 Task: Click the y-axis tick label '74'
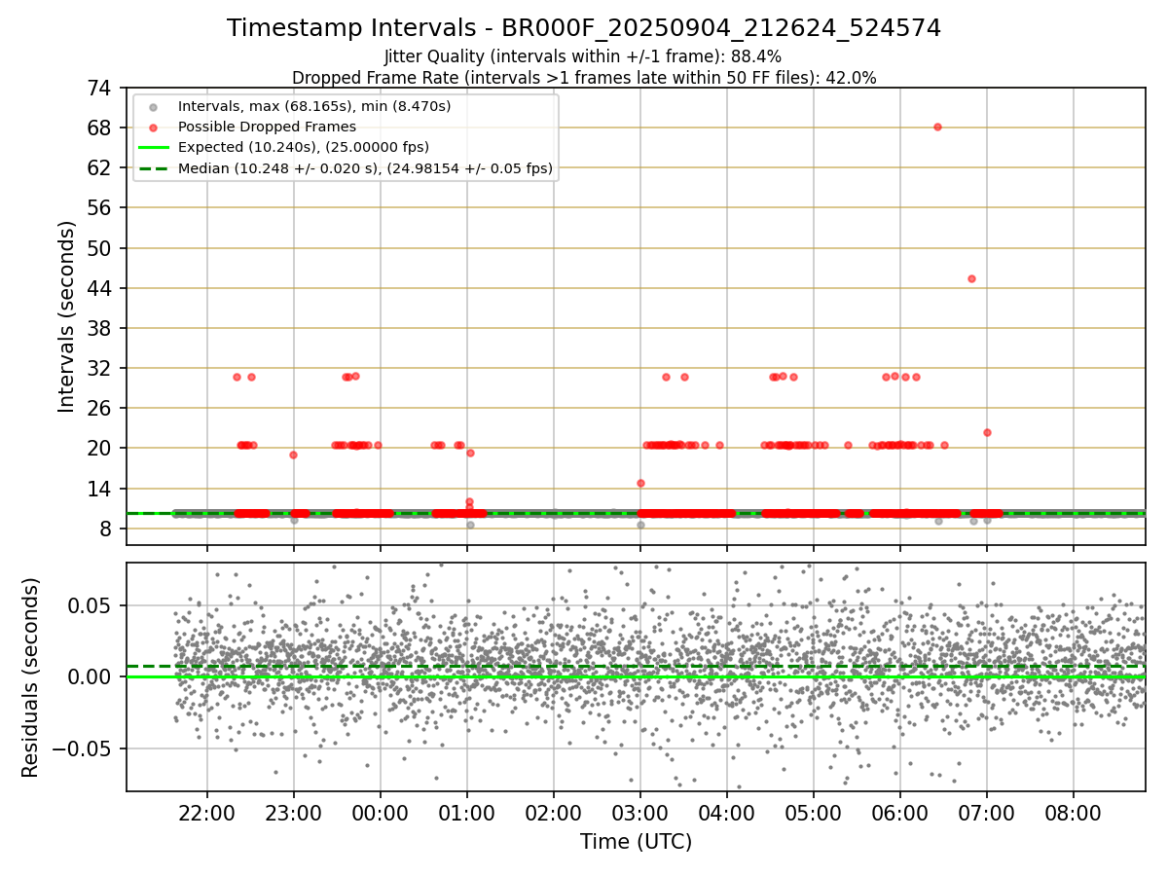[x=100, y=88]
